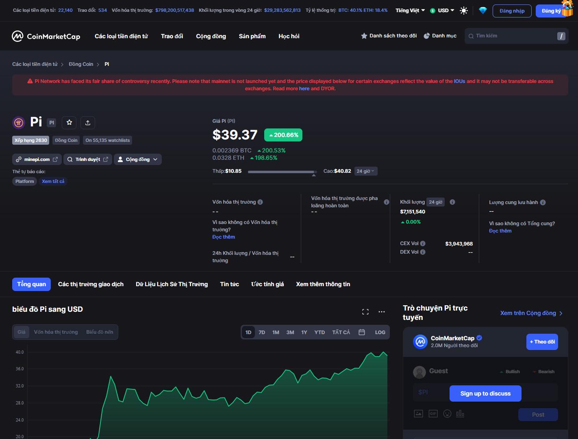Click Xem tất cả tags link
578x439 pixels.
click(x=53, y=181)
